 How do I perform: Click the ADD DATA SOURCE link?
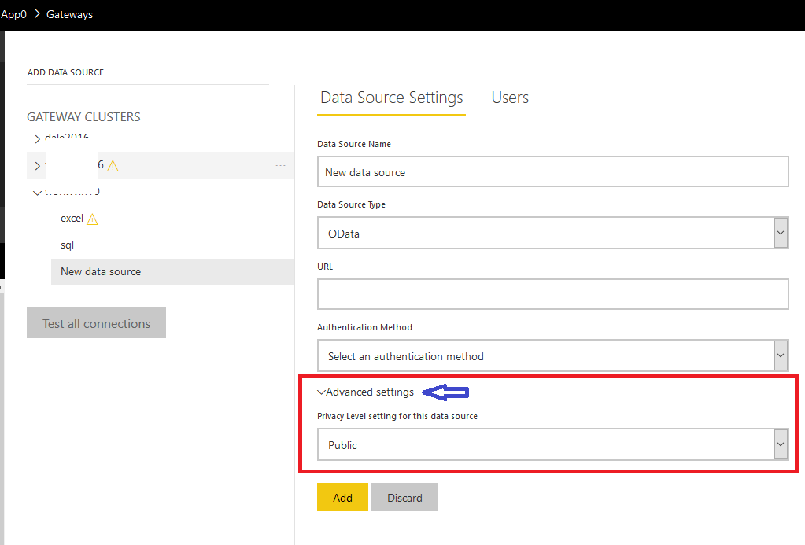(x=65, y=72)
